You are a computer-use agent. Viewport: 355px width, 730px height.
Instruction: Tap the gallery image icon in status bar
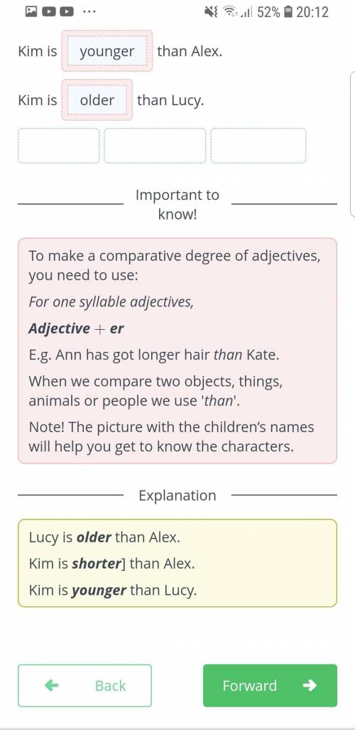[31, 11]
